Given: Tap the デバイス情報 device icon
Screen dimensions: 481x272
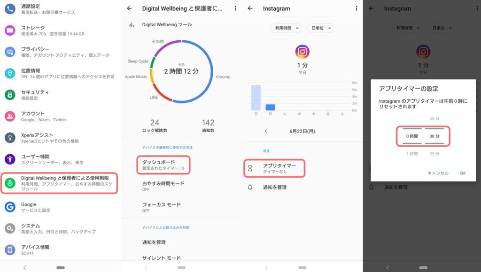Looking at the screenshot, I should pos(10,250).
